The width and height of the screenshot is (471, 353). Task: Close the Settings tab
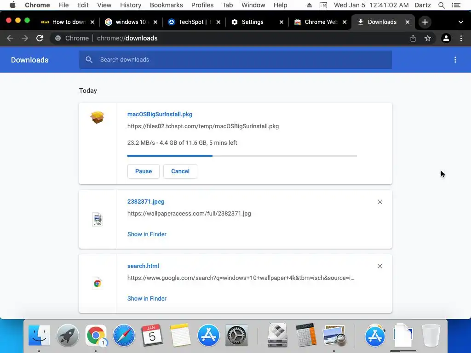pyautogui.click(x=281, y=22)
